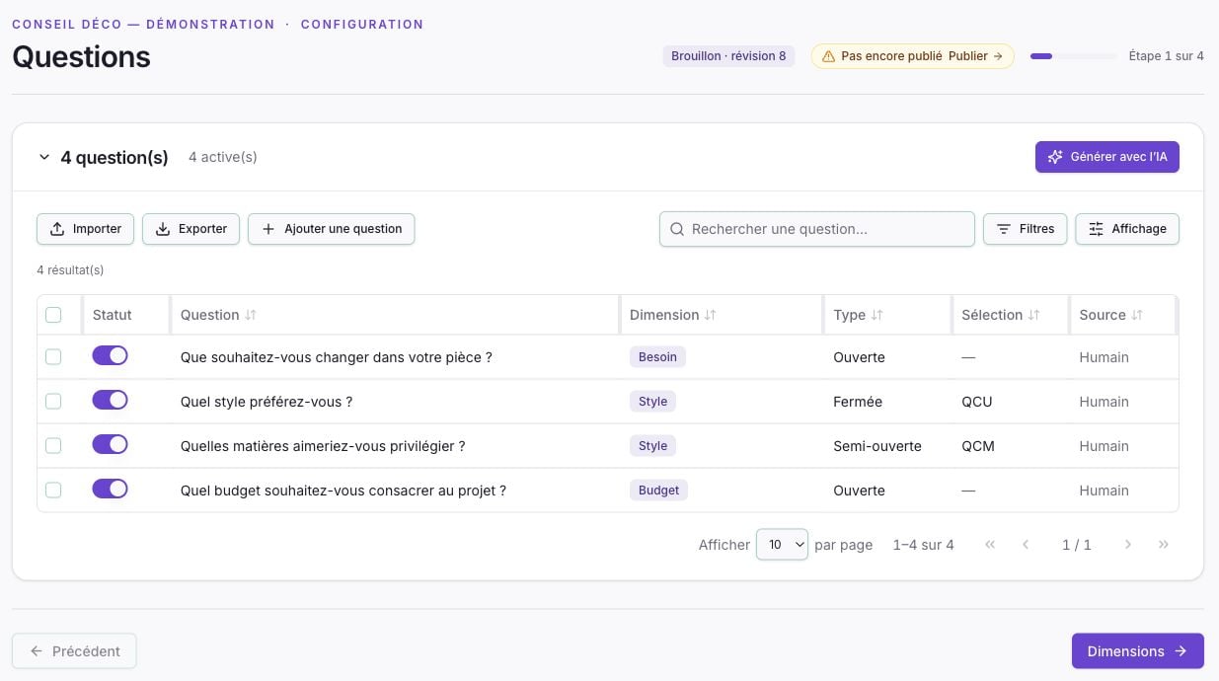Click Style tag in 'Quelles matières' row

[x=652, y=446]
